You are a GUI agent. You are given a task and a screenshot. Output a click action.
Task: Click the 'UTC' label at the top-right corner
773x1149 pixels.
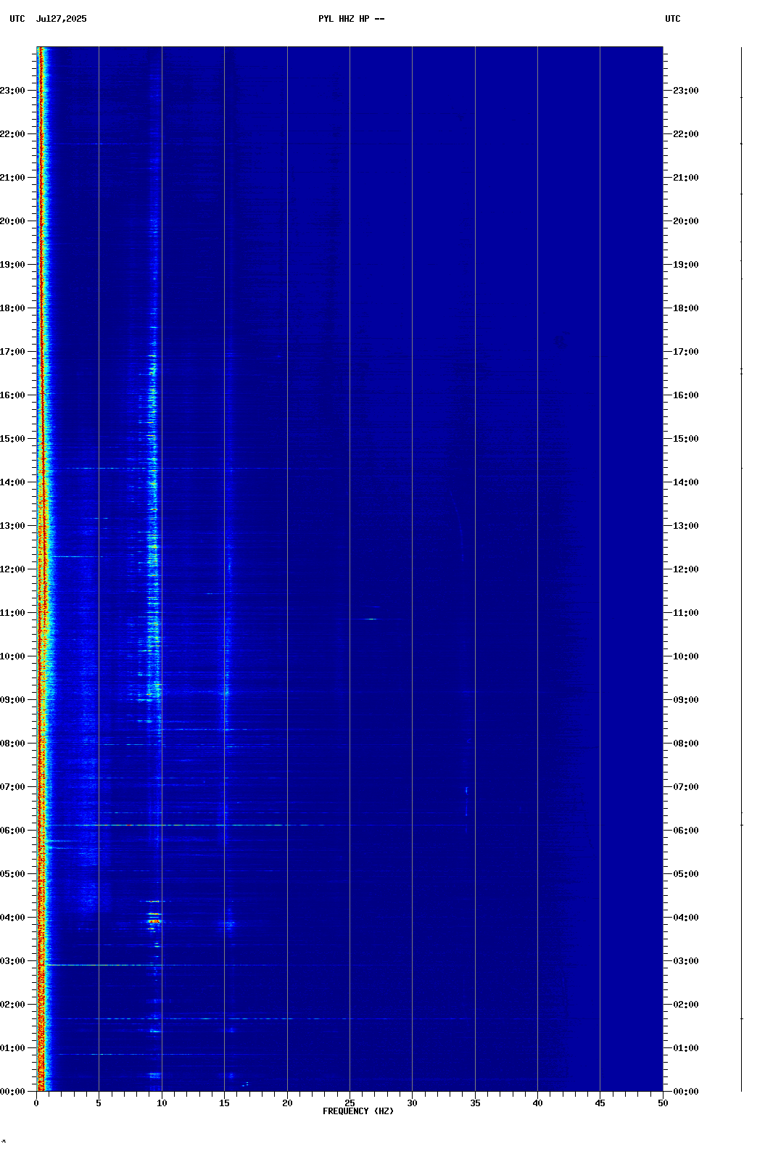click(673, 19)
